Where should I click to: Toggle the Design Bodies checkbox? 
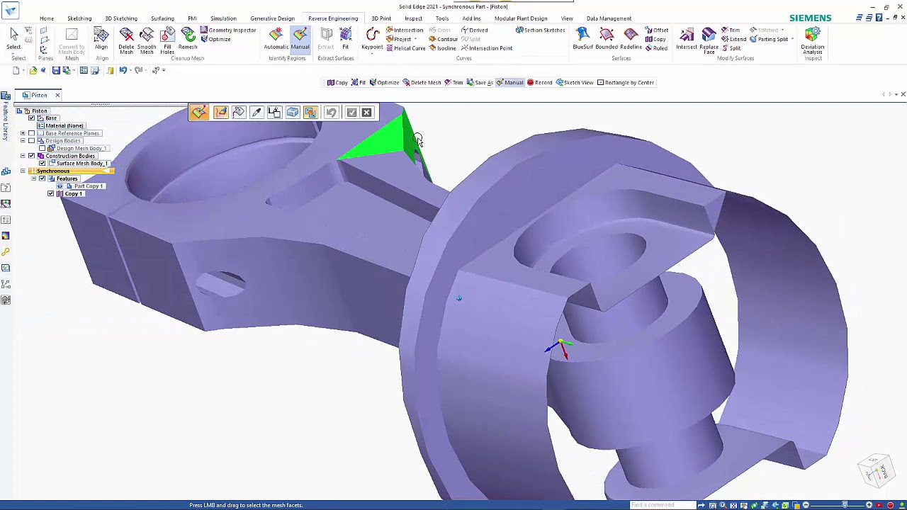coord(31,141)
